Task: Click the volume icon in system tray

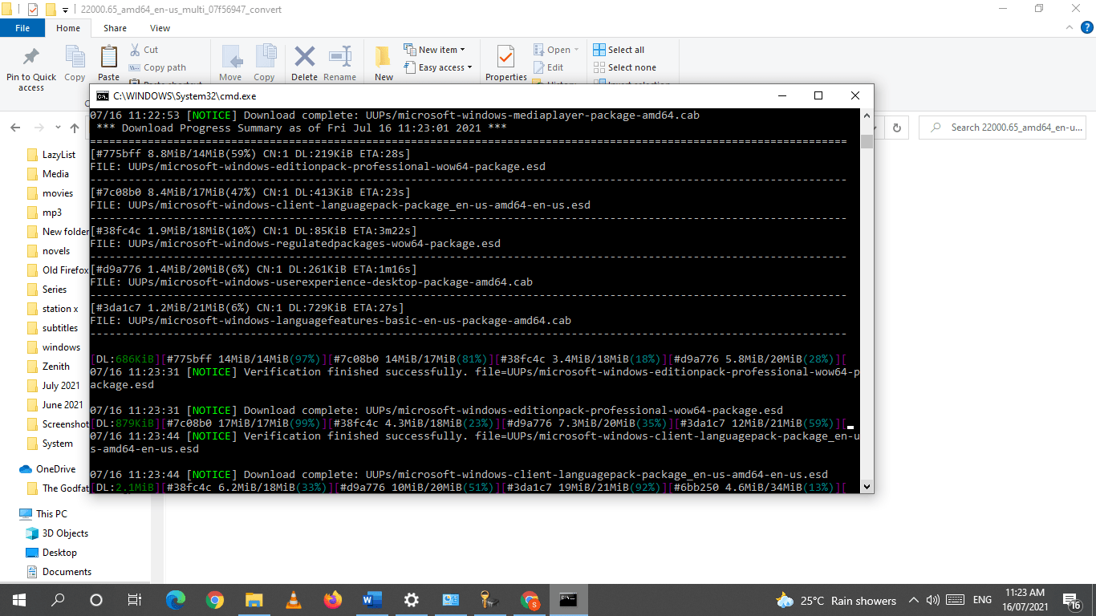Action: point(933,600)
